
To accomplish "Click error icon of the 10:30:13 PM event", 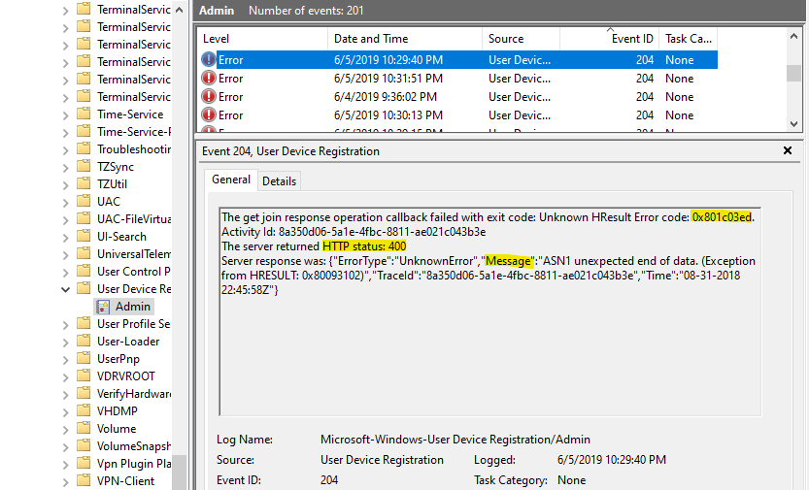I will point(209,115).
